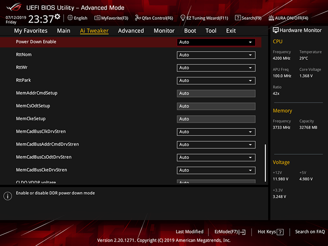
Task: Open Hot Keys help
Action: click(270, 232)
